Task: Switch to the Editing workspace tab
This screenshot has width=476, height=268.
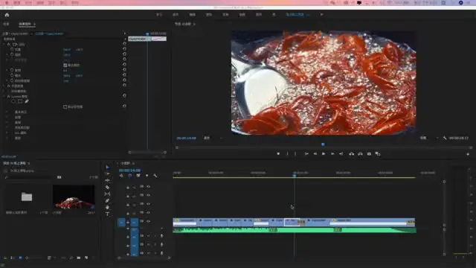Action: (192, 14)
